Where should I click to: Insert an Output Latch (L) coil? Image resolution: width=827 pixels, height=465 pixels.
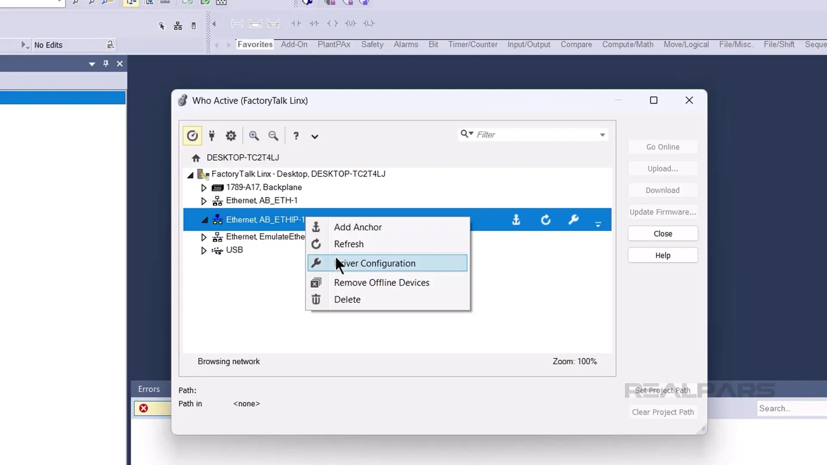click(368, 23)
